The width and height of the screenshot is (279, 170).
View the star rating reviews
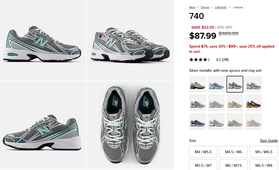point(209,60)
